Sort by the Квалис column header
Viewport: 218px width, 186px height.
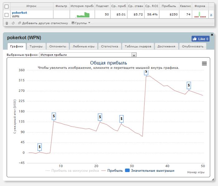click(x=185, y=6)
